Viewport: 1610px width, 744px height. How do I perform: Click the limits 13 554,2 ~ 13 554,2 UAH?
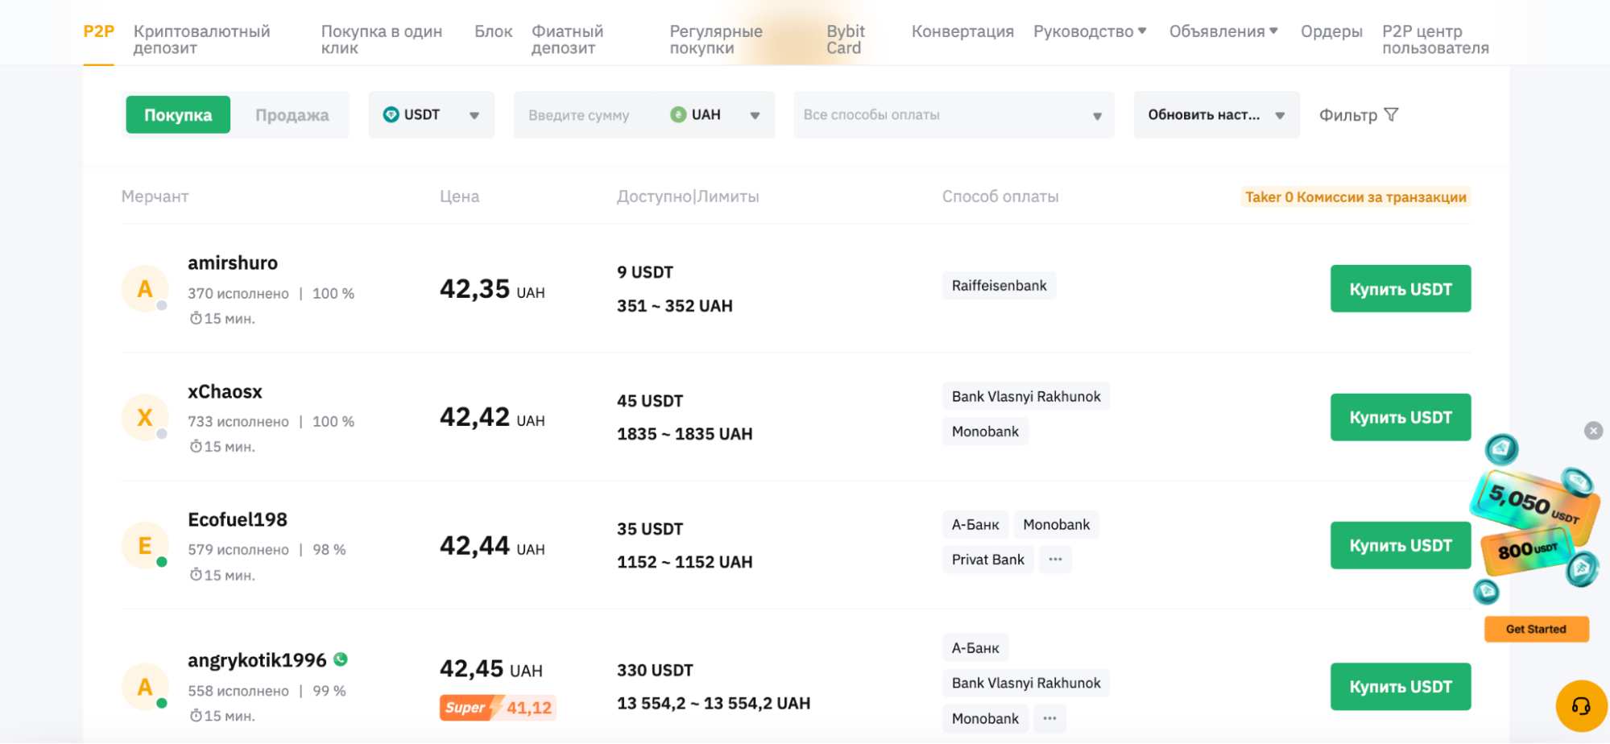(714, 704)
